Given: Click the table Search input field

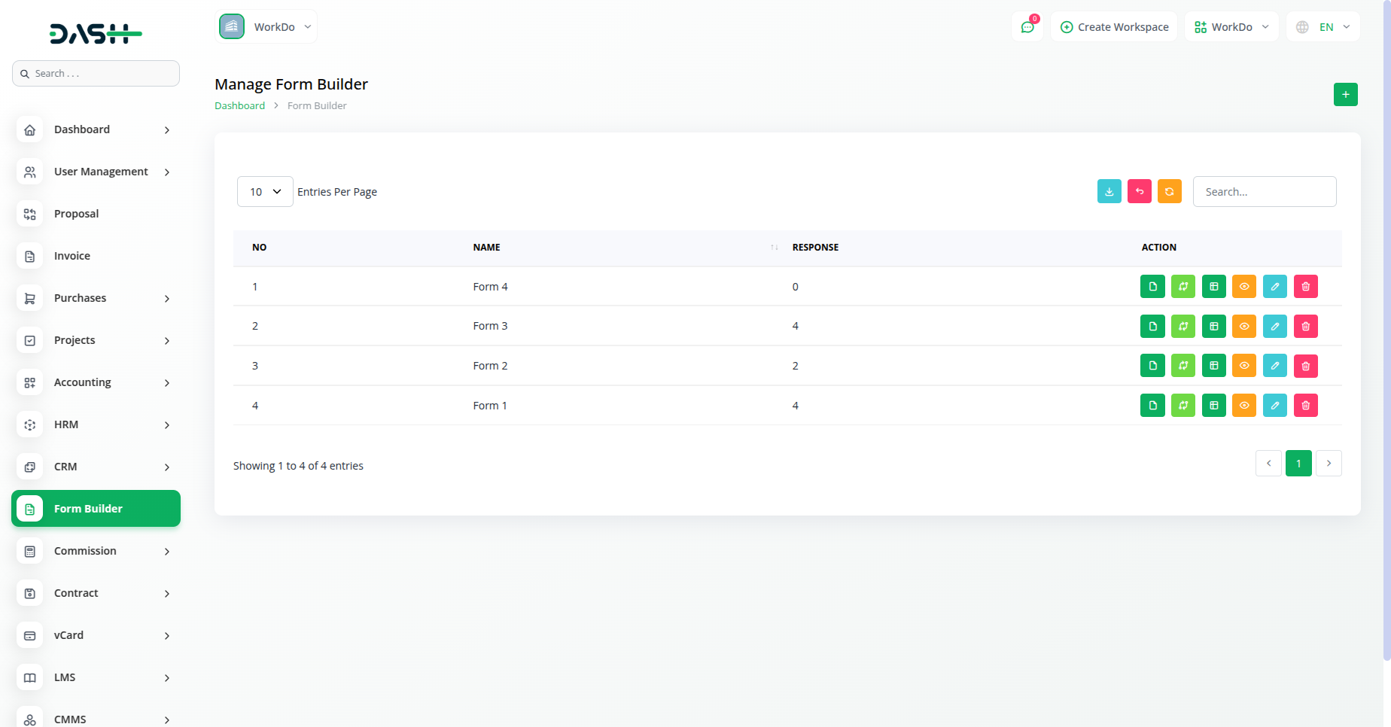Looking at the screenshot, I should pos(1264,192).
